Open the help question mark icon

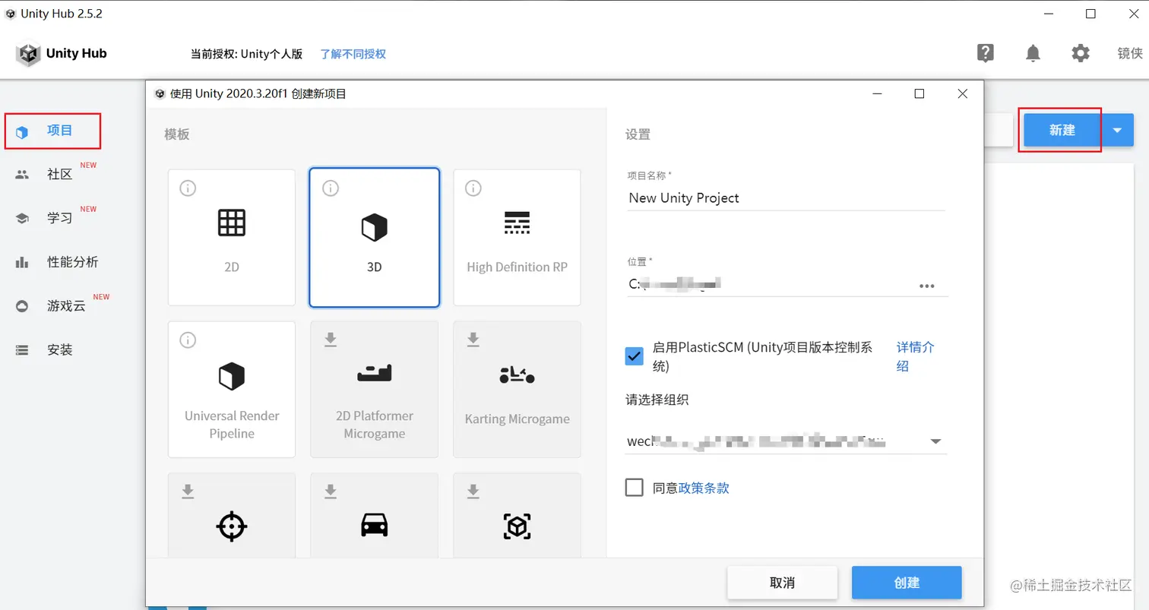(986, 53)
